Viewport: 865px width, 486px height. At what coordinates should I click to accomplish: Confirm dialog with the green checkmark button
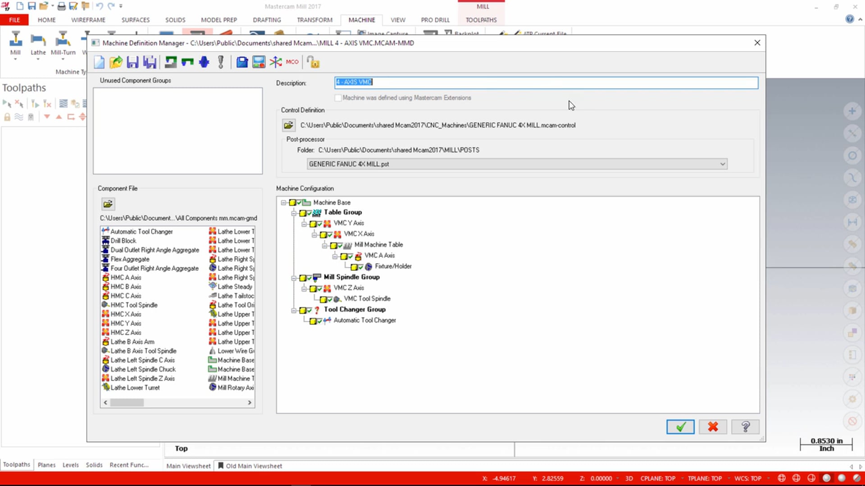[x=680, y=427]
